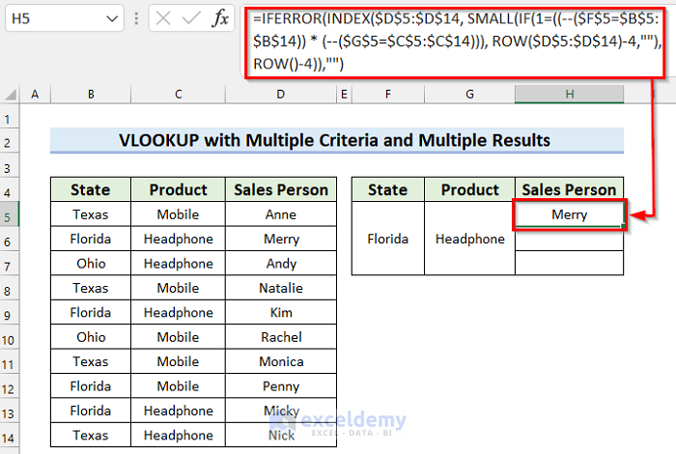Click the 'State' header in column F
This screenshot has height=454, width=676.
pos(388,189)
